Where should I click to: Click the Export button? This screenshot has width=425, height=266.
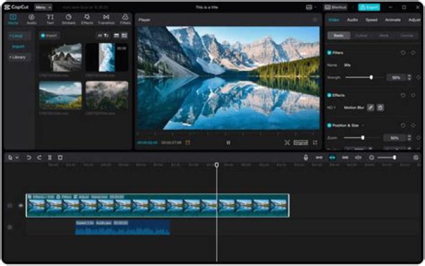pyautogui.click(x=369, y=7)
